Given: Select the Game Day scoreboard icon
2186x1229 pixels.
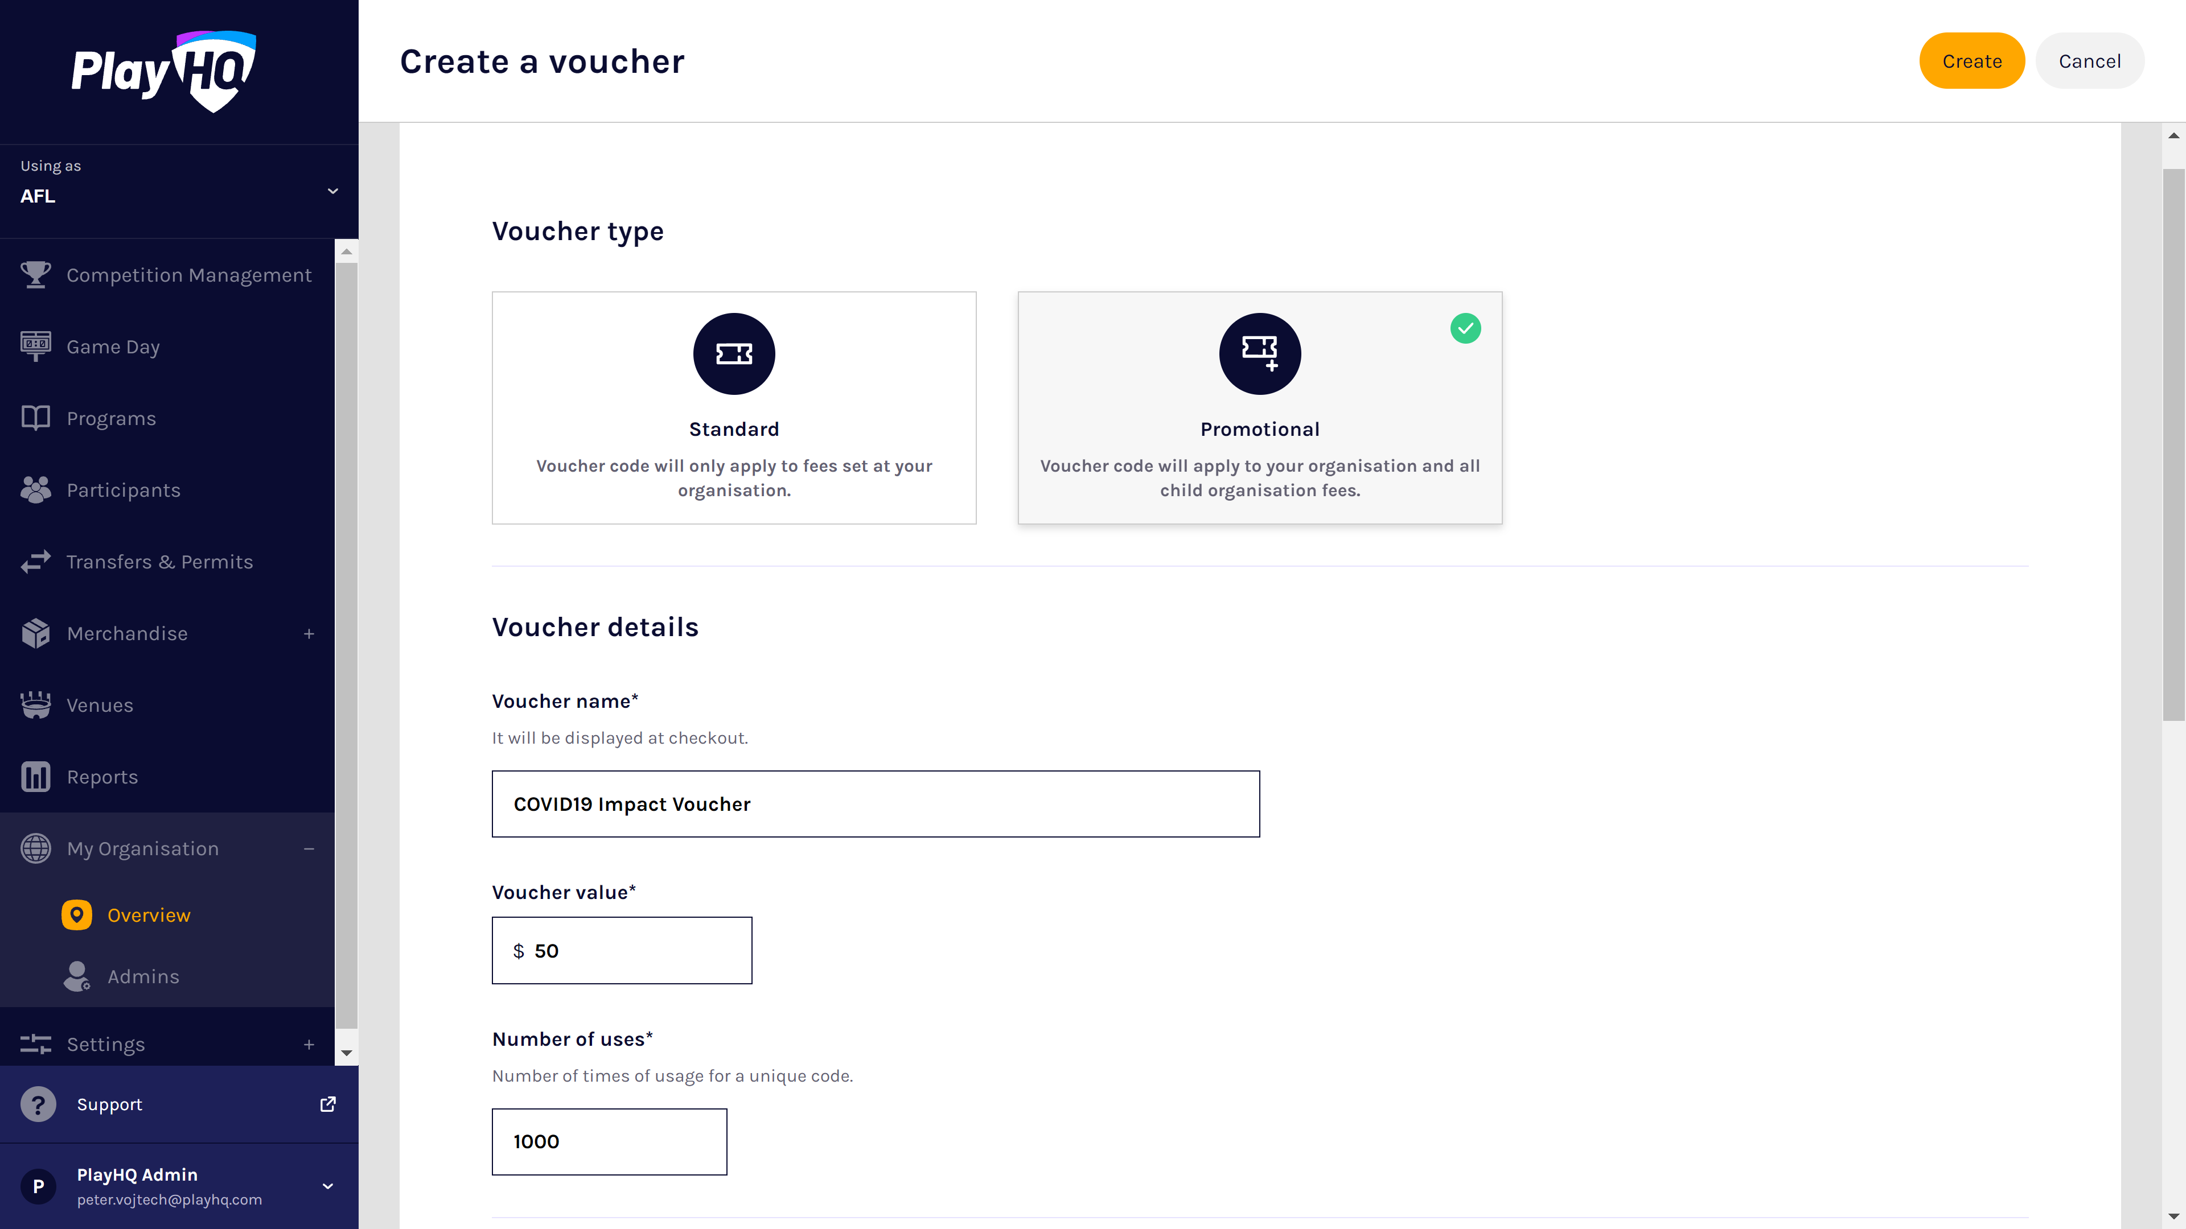Looking at the screenshot, I should click(35, 346).
